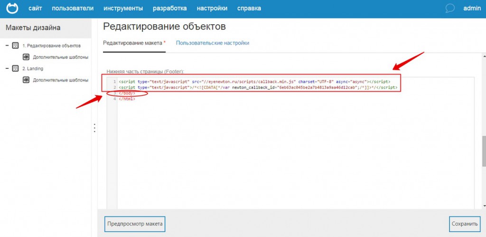The image size is (486, 237).
Task: Open the разработка menu
Action: pyautogui.click(x=170, y=9)
